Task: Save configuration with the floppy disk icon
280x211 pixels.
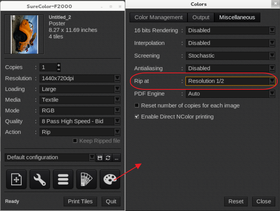Action: coord(100,158)
